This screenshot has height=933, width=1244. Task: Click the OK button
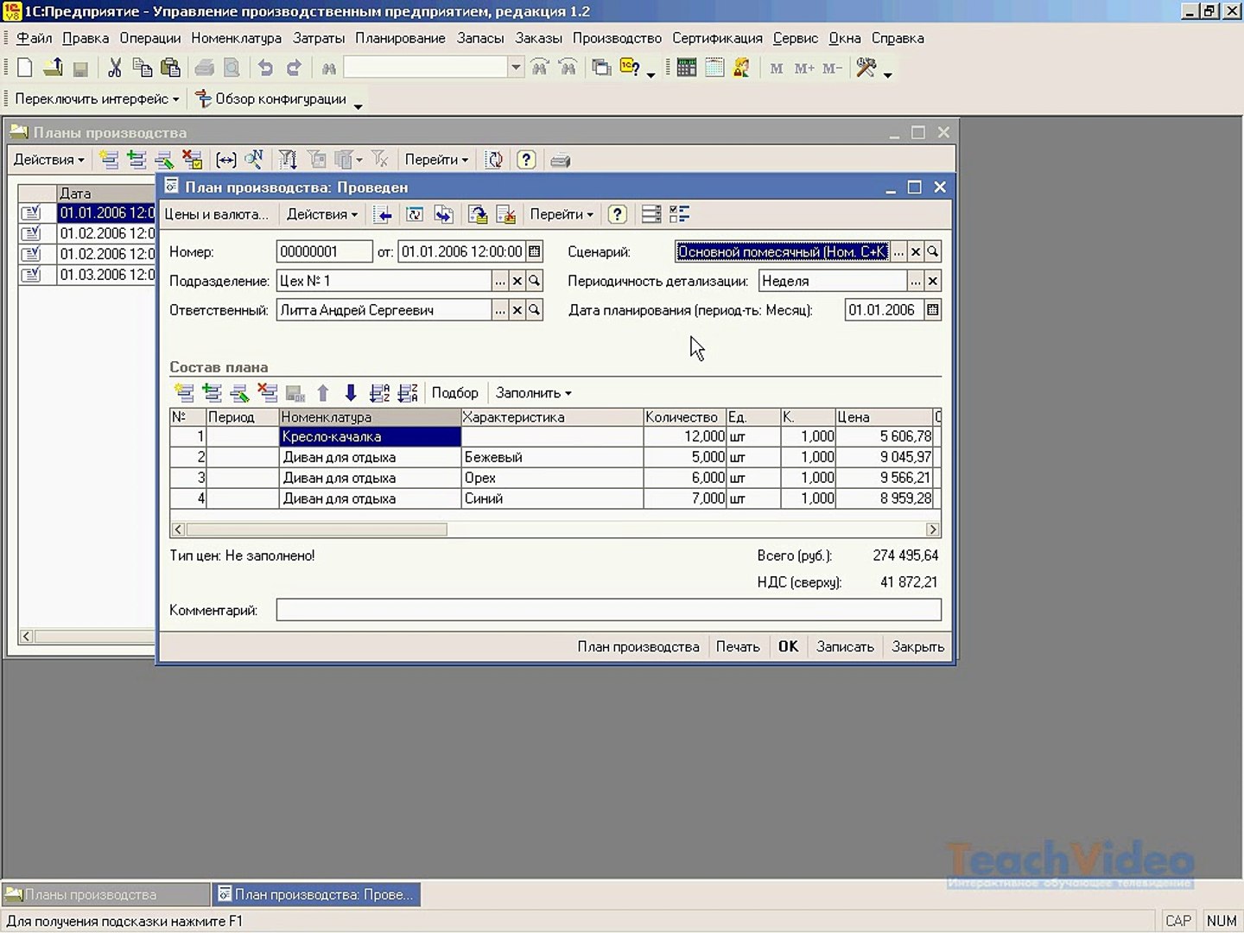pos(788,647)
